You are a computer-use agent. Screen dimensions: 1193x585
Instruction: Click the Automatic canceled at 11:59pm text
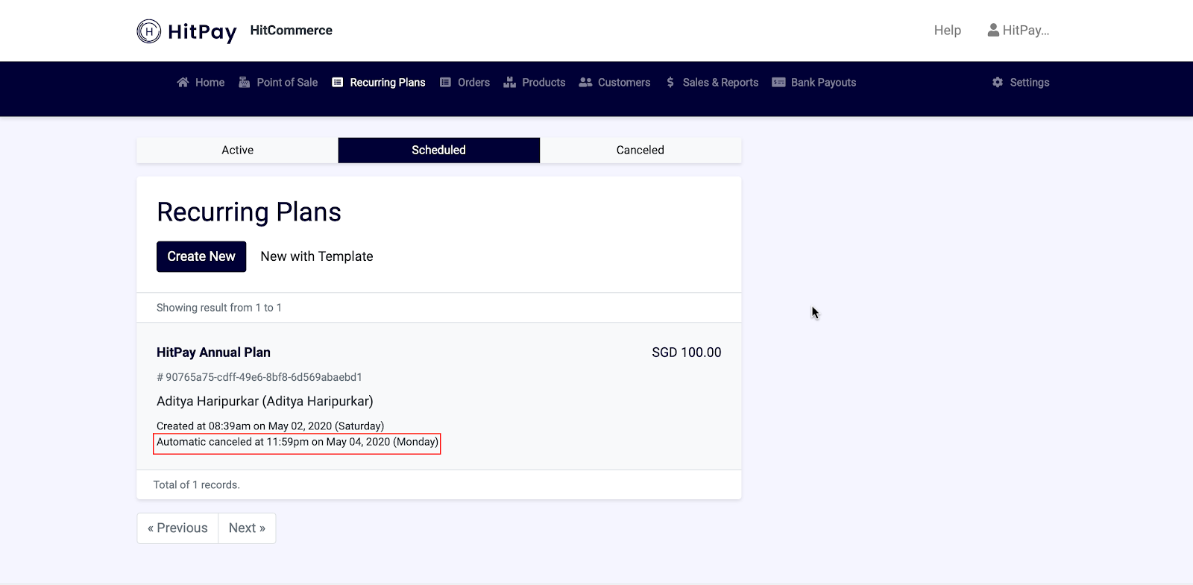pyautogui.click(x=298, y=442)
